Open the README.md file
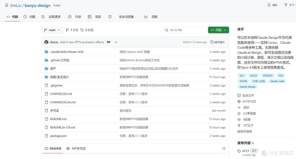The height and width of the screenshot is (159, 296). click(58, 119)
